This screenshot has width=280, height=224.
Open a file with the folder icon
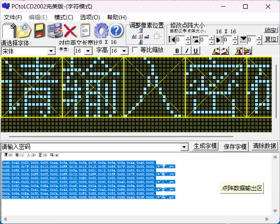click(x=24, y=31)
